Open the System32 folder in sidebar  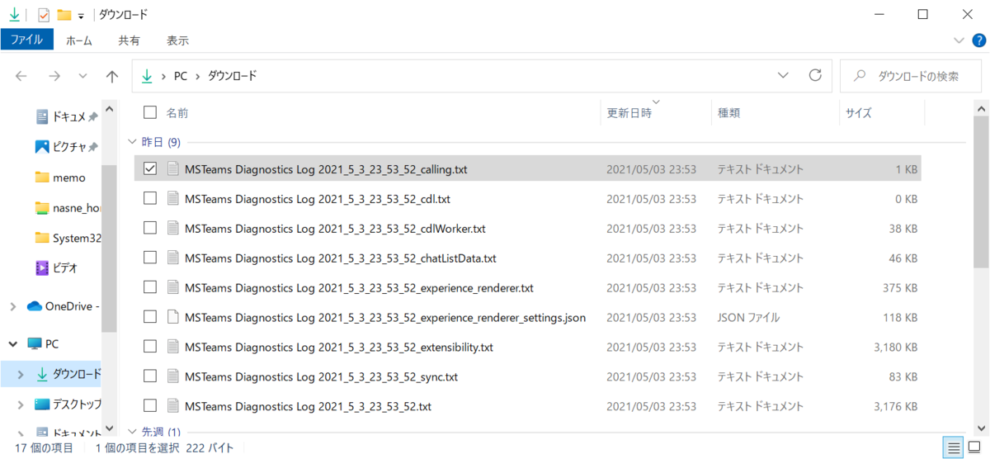pyautogui.click(x=68, y=238)
